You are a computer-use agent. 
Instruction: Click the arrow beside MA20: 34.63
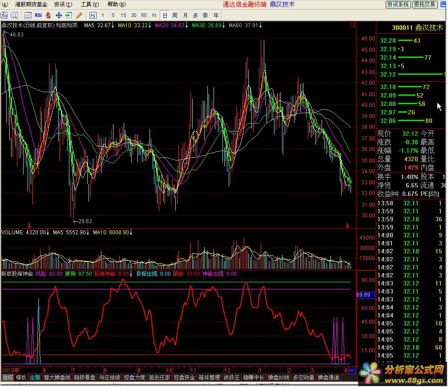186,25
